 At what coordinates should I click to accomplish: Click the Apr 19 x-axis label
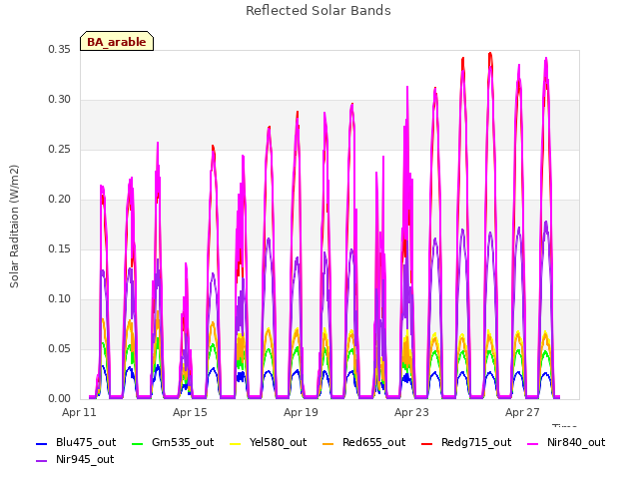[x=301, y=412]
